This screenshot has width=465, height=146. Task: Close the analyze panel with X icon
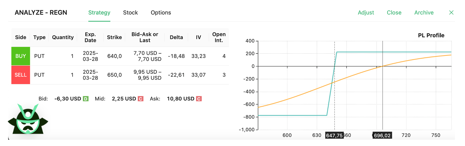click(x=451, y=13)
